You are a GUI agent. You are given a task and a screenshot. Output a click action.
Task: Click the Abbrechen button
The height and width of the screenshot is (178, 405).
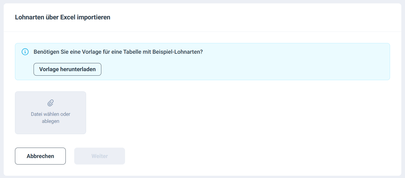[40, 156]
